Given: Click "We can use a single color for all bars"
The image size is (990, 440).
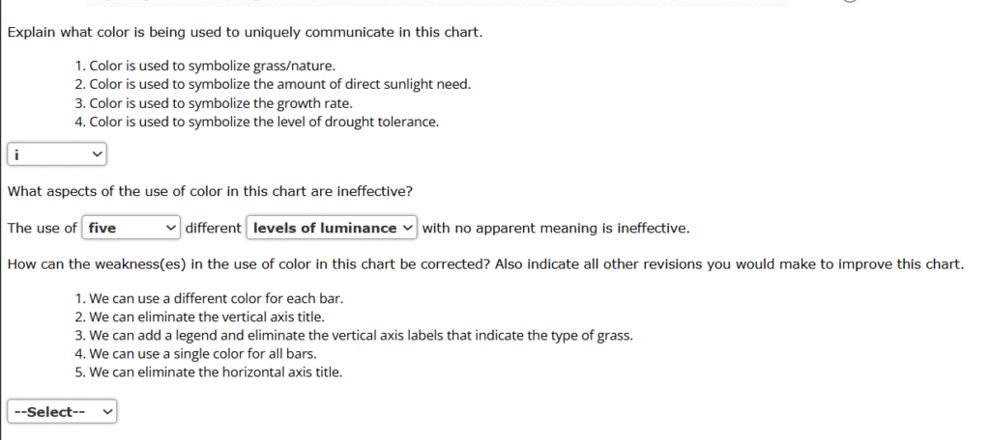Looking at the screenshot, I should [209, 353].
